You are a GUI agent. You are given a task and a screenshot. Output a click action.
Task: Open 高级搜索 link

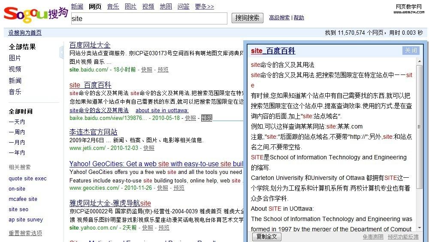pyautogui.click(x=279, y=18)
